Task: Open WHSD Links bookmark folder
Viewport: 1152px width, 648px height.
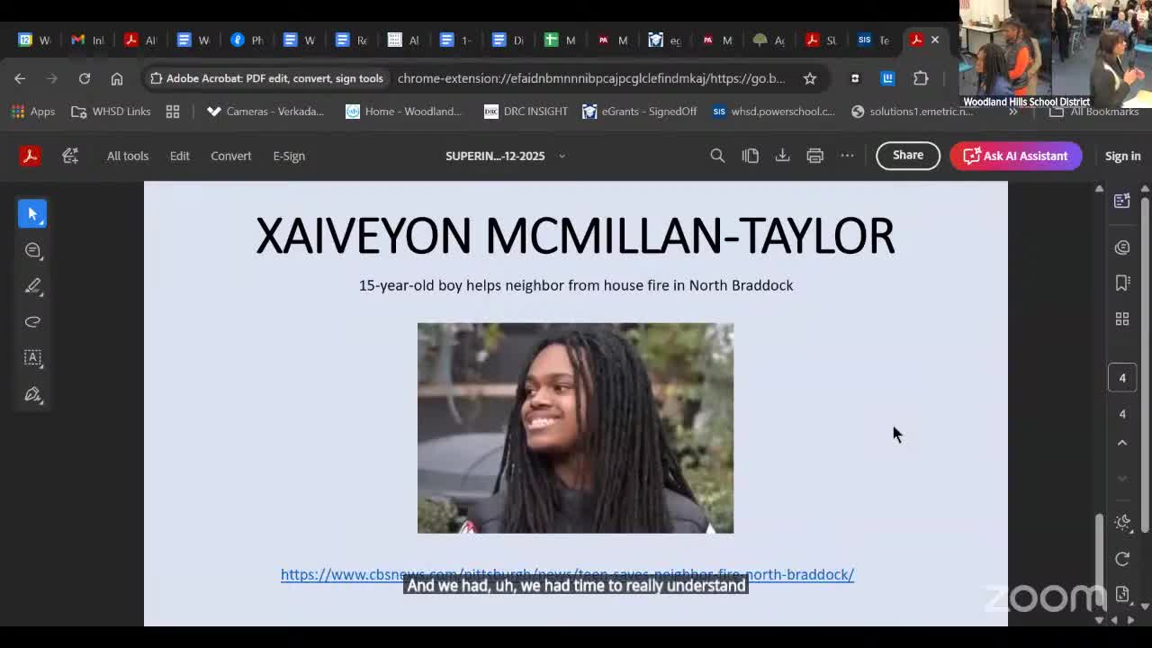Action: point(112,112)
